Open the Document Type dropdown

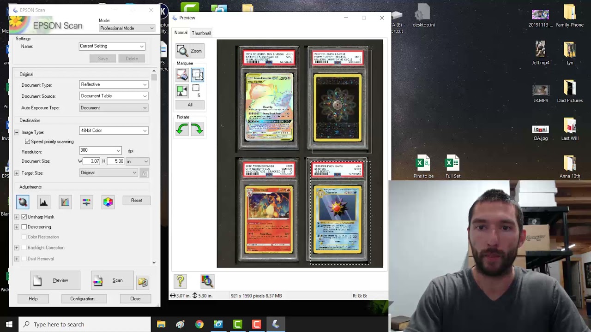[x=114, y=85]
